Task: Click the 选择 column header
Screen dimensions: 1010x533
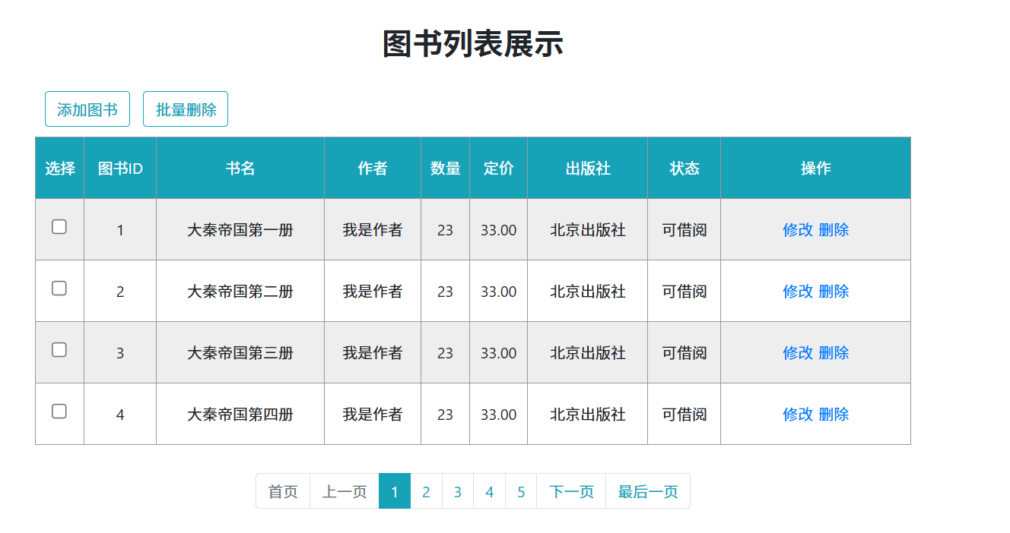Action: [x=60, y=169]
